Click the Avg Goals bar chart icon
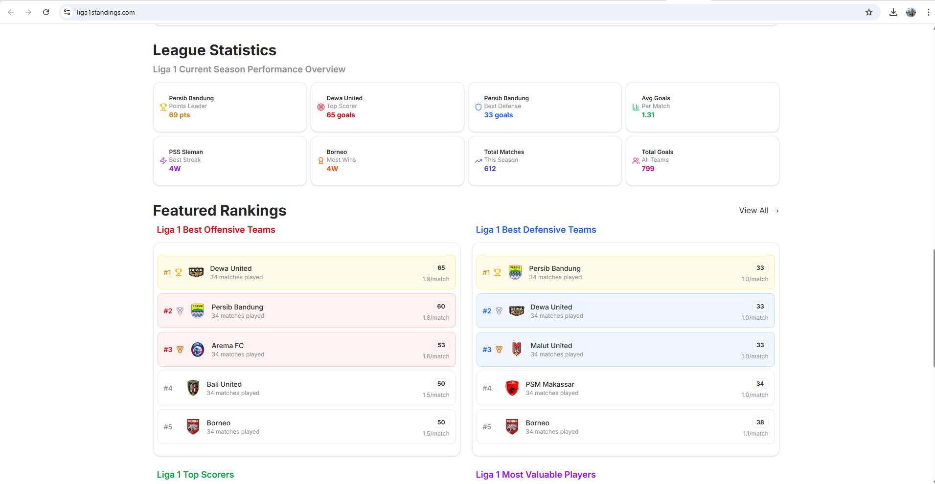Image resolution: width=935 pixels, height=484 pixels. [x=636, y=107]
